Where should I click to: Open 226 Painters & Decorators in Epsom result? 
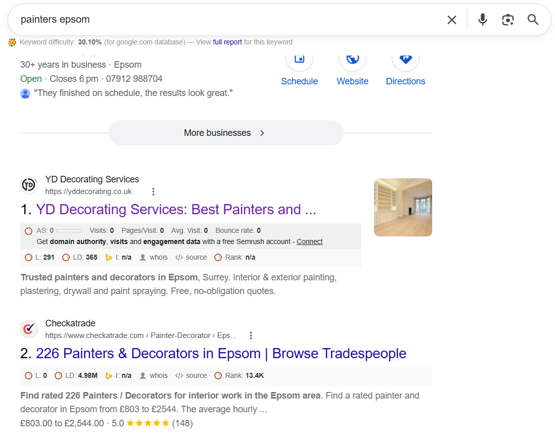pyautogui.click(x=221, y=354)
